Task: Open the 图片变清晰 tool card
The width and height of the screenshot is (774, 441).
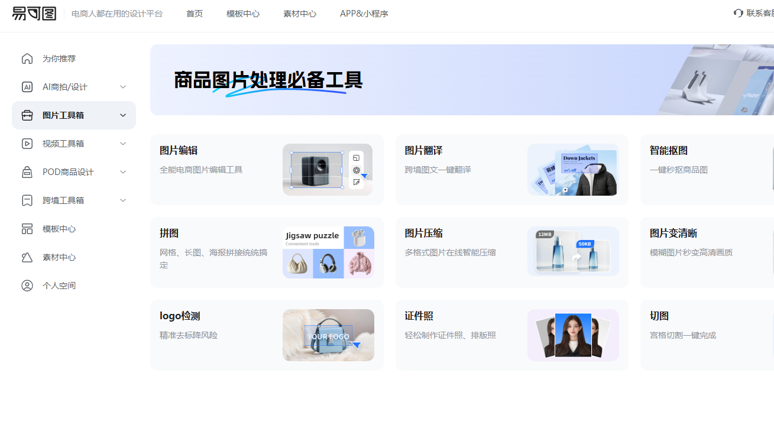Action: coord(707,252)
